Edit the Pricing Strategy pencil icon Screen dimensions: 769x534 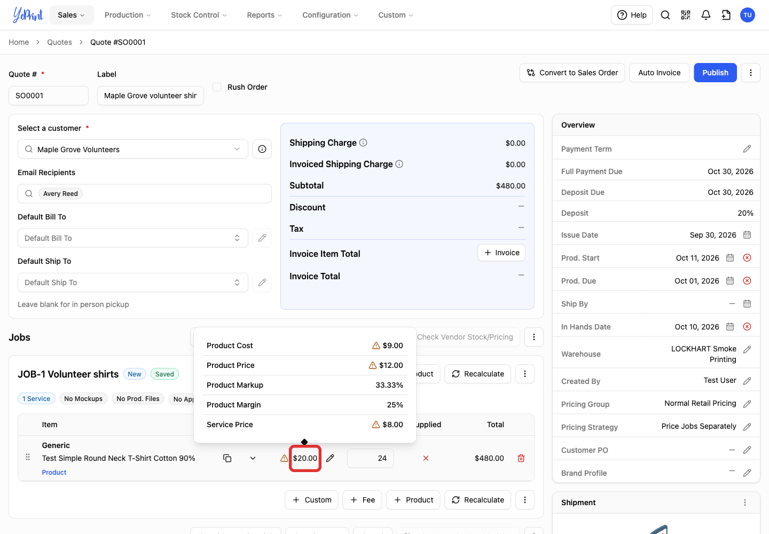click(747, 427)
